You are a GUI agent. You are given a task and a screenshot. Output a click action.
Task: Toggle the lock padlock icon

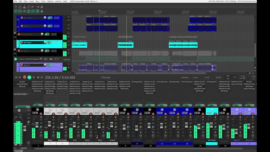[x=42, y=11]
